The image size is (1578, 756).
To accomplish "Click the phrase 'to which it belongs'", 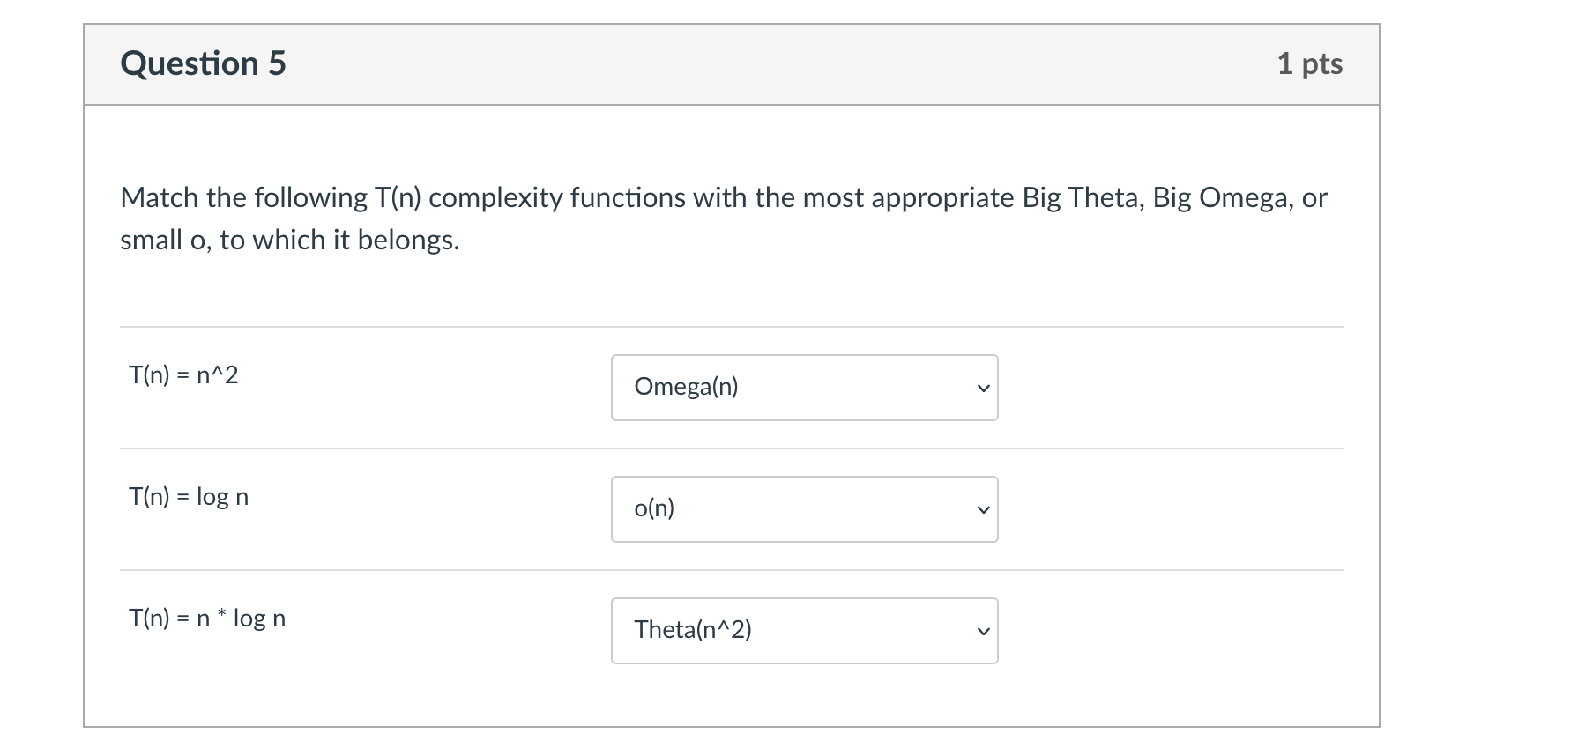I will coord(339,240).
